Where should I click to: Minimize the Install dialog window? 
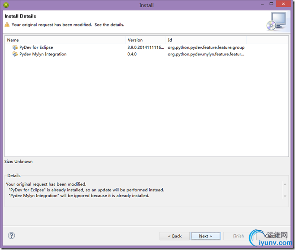point(262,4)
